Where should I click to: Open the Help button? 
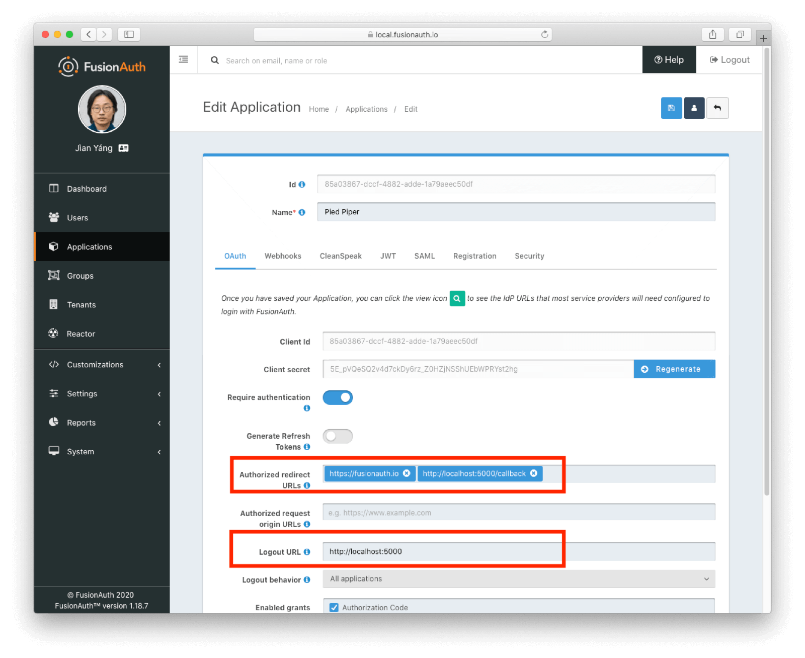click(x=669, y=59)
